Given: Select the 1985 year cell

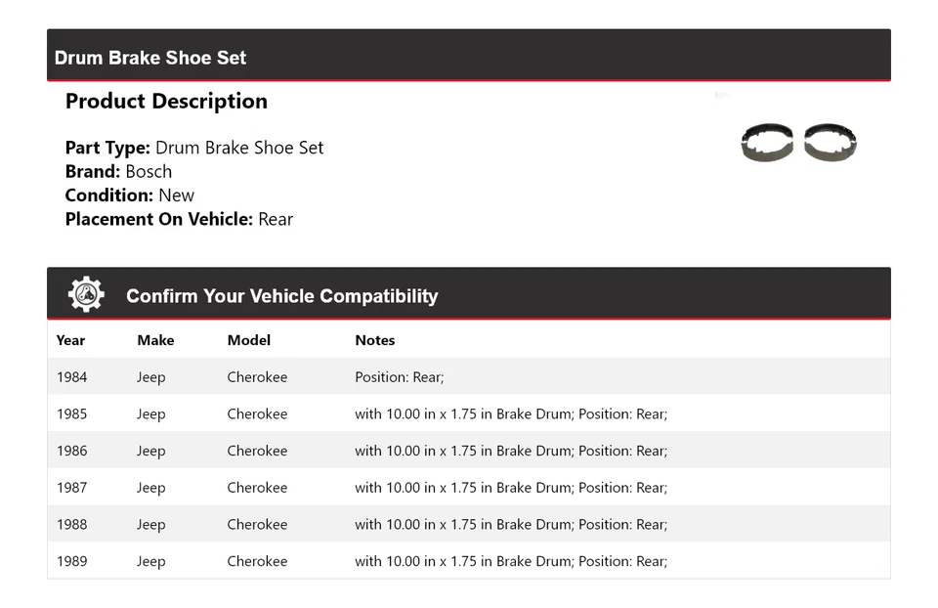Looking at the screenshot, I should [71, 414].
